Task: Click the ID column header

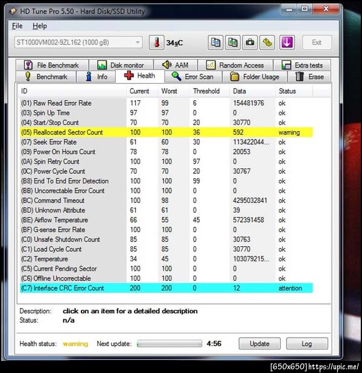Action: pyautogui.click(x=73, y=91)
